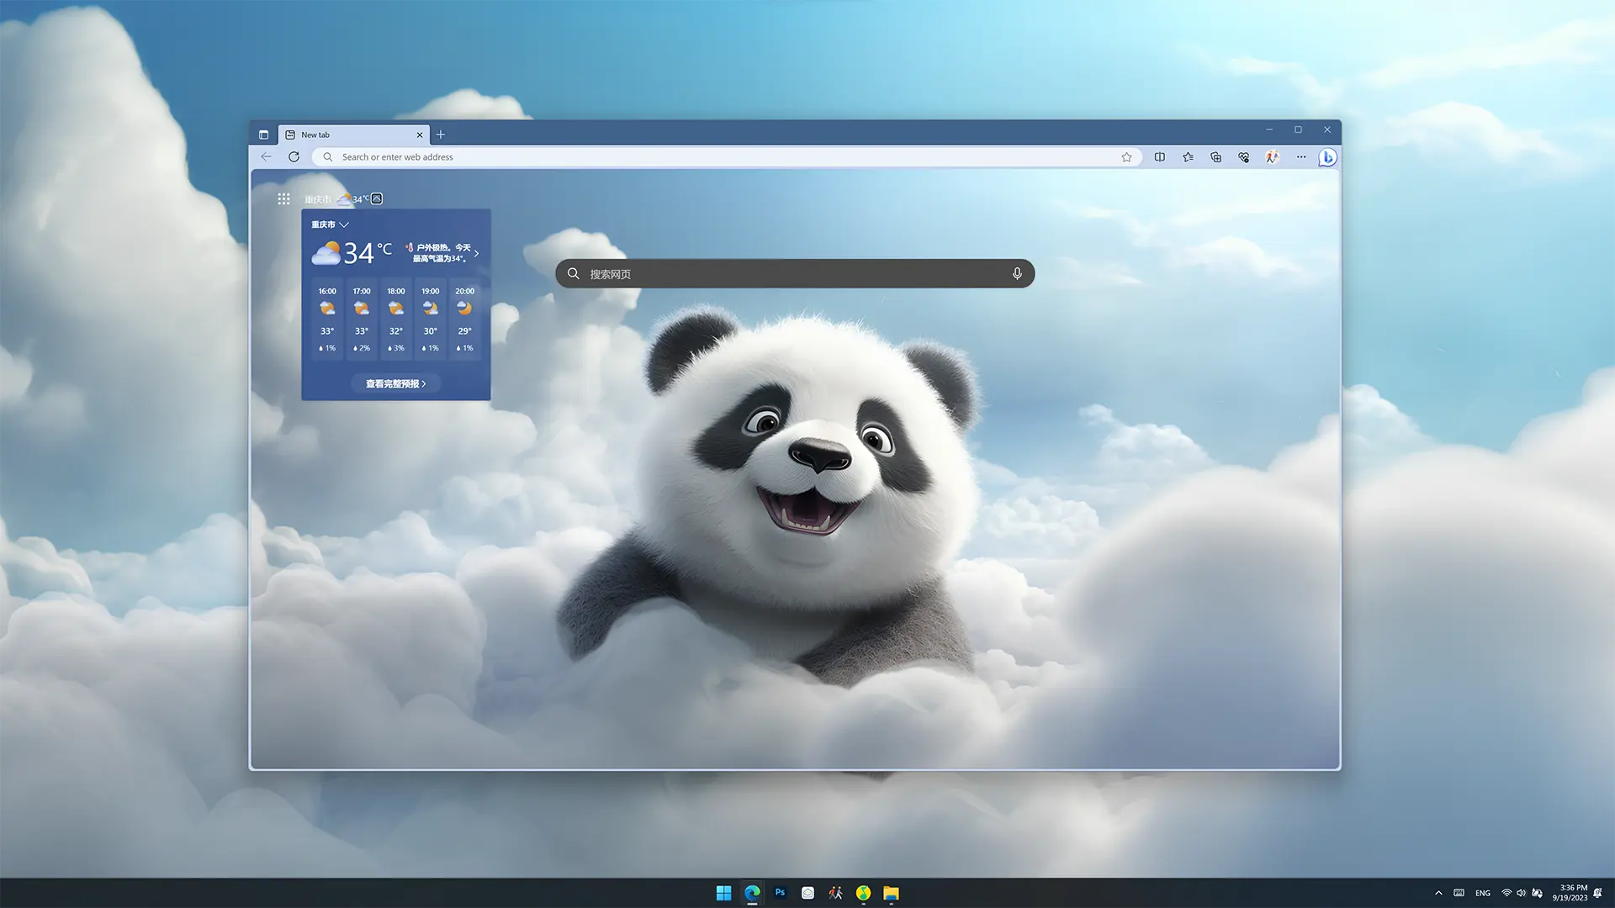Click the Split screen icon
The width and height of the screenshot is (1615, 908).
1160,157
